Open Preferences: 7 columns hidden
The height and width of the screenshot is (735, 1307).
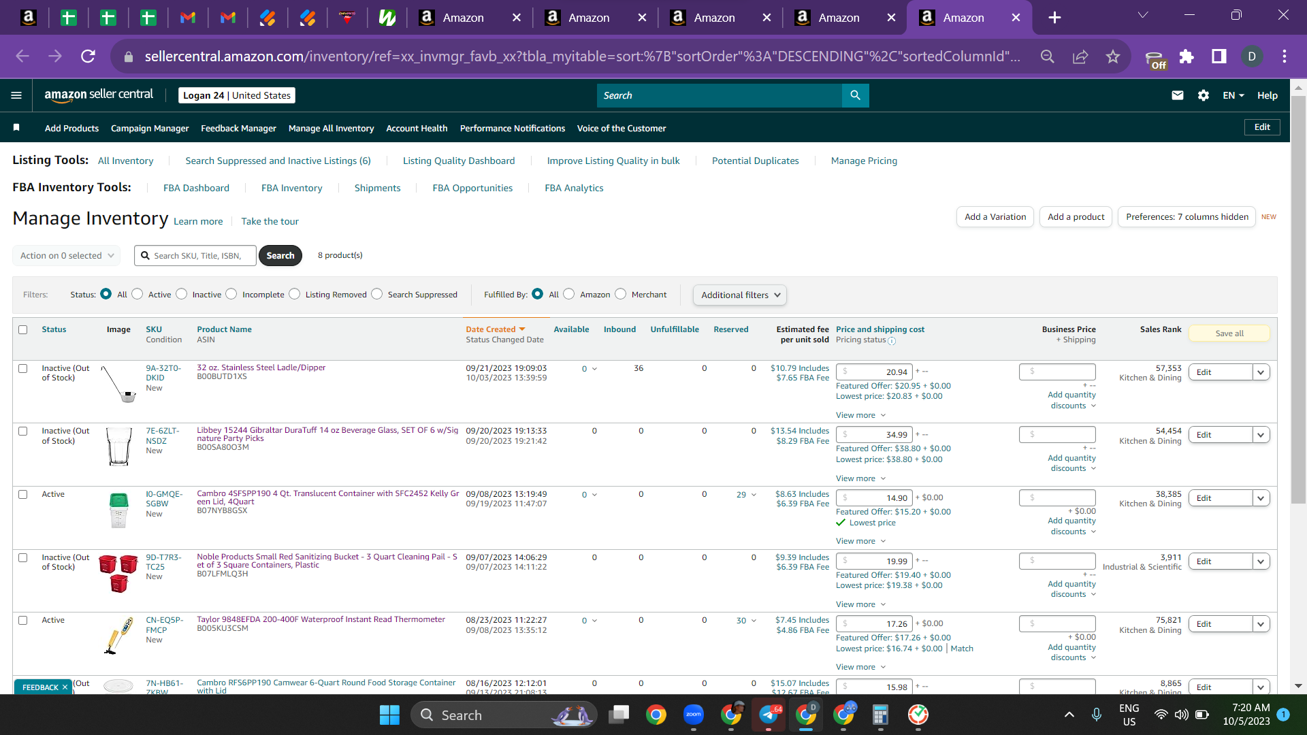coord(1187,217)
